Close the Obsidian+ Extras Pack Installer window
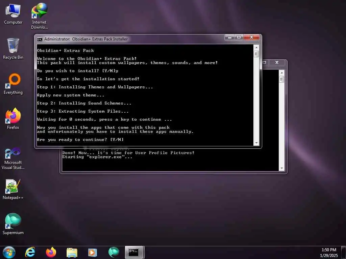 251,37
